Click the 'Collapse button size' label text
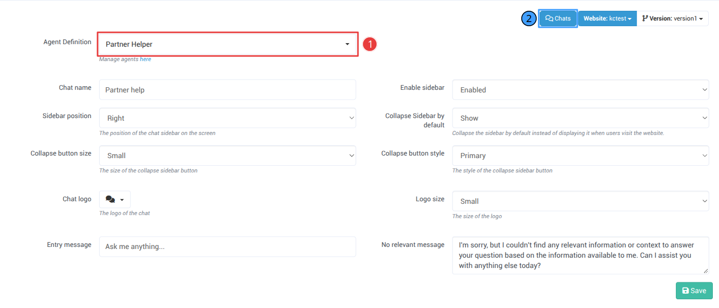Viewport: 719px width, 308px height. 61,153
